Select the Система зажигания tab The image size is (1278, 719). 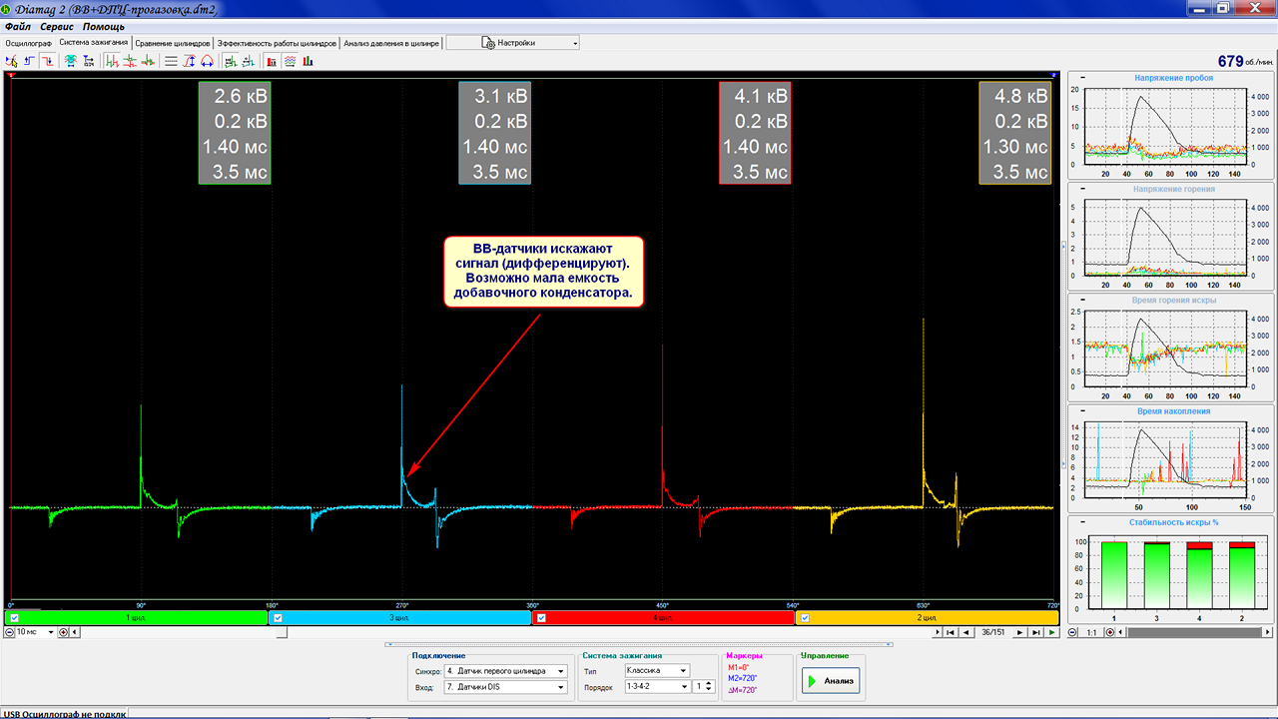pyautogui.click(x=94, y=43)
